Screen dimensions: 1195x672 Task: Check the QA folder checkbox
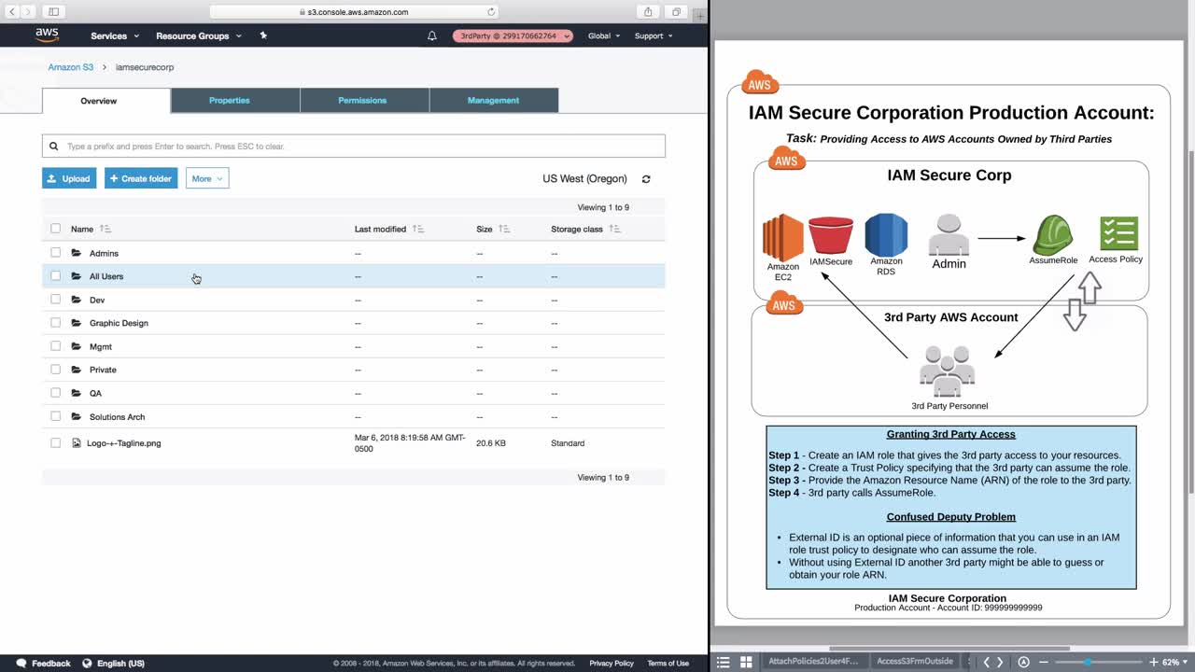tap(55, 393)
